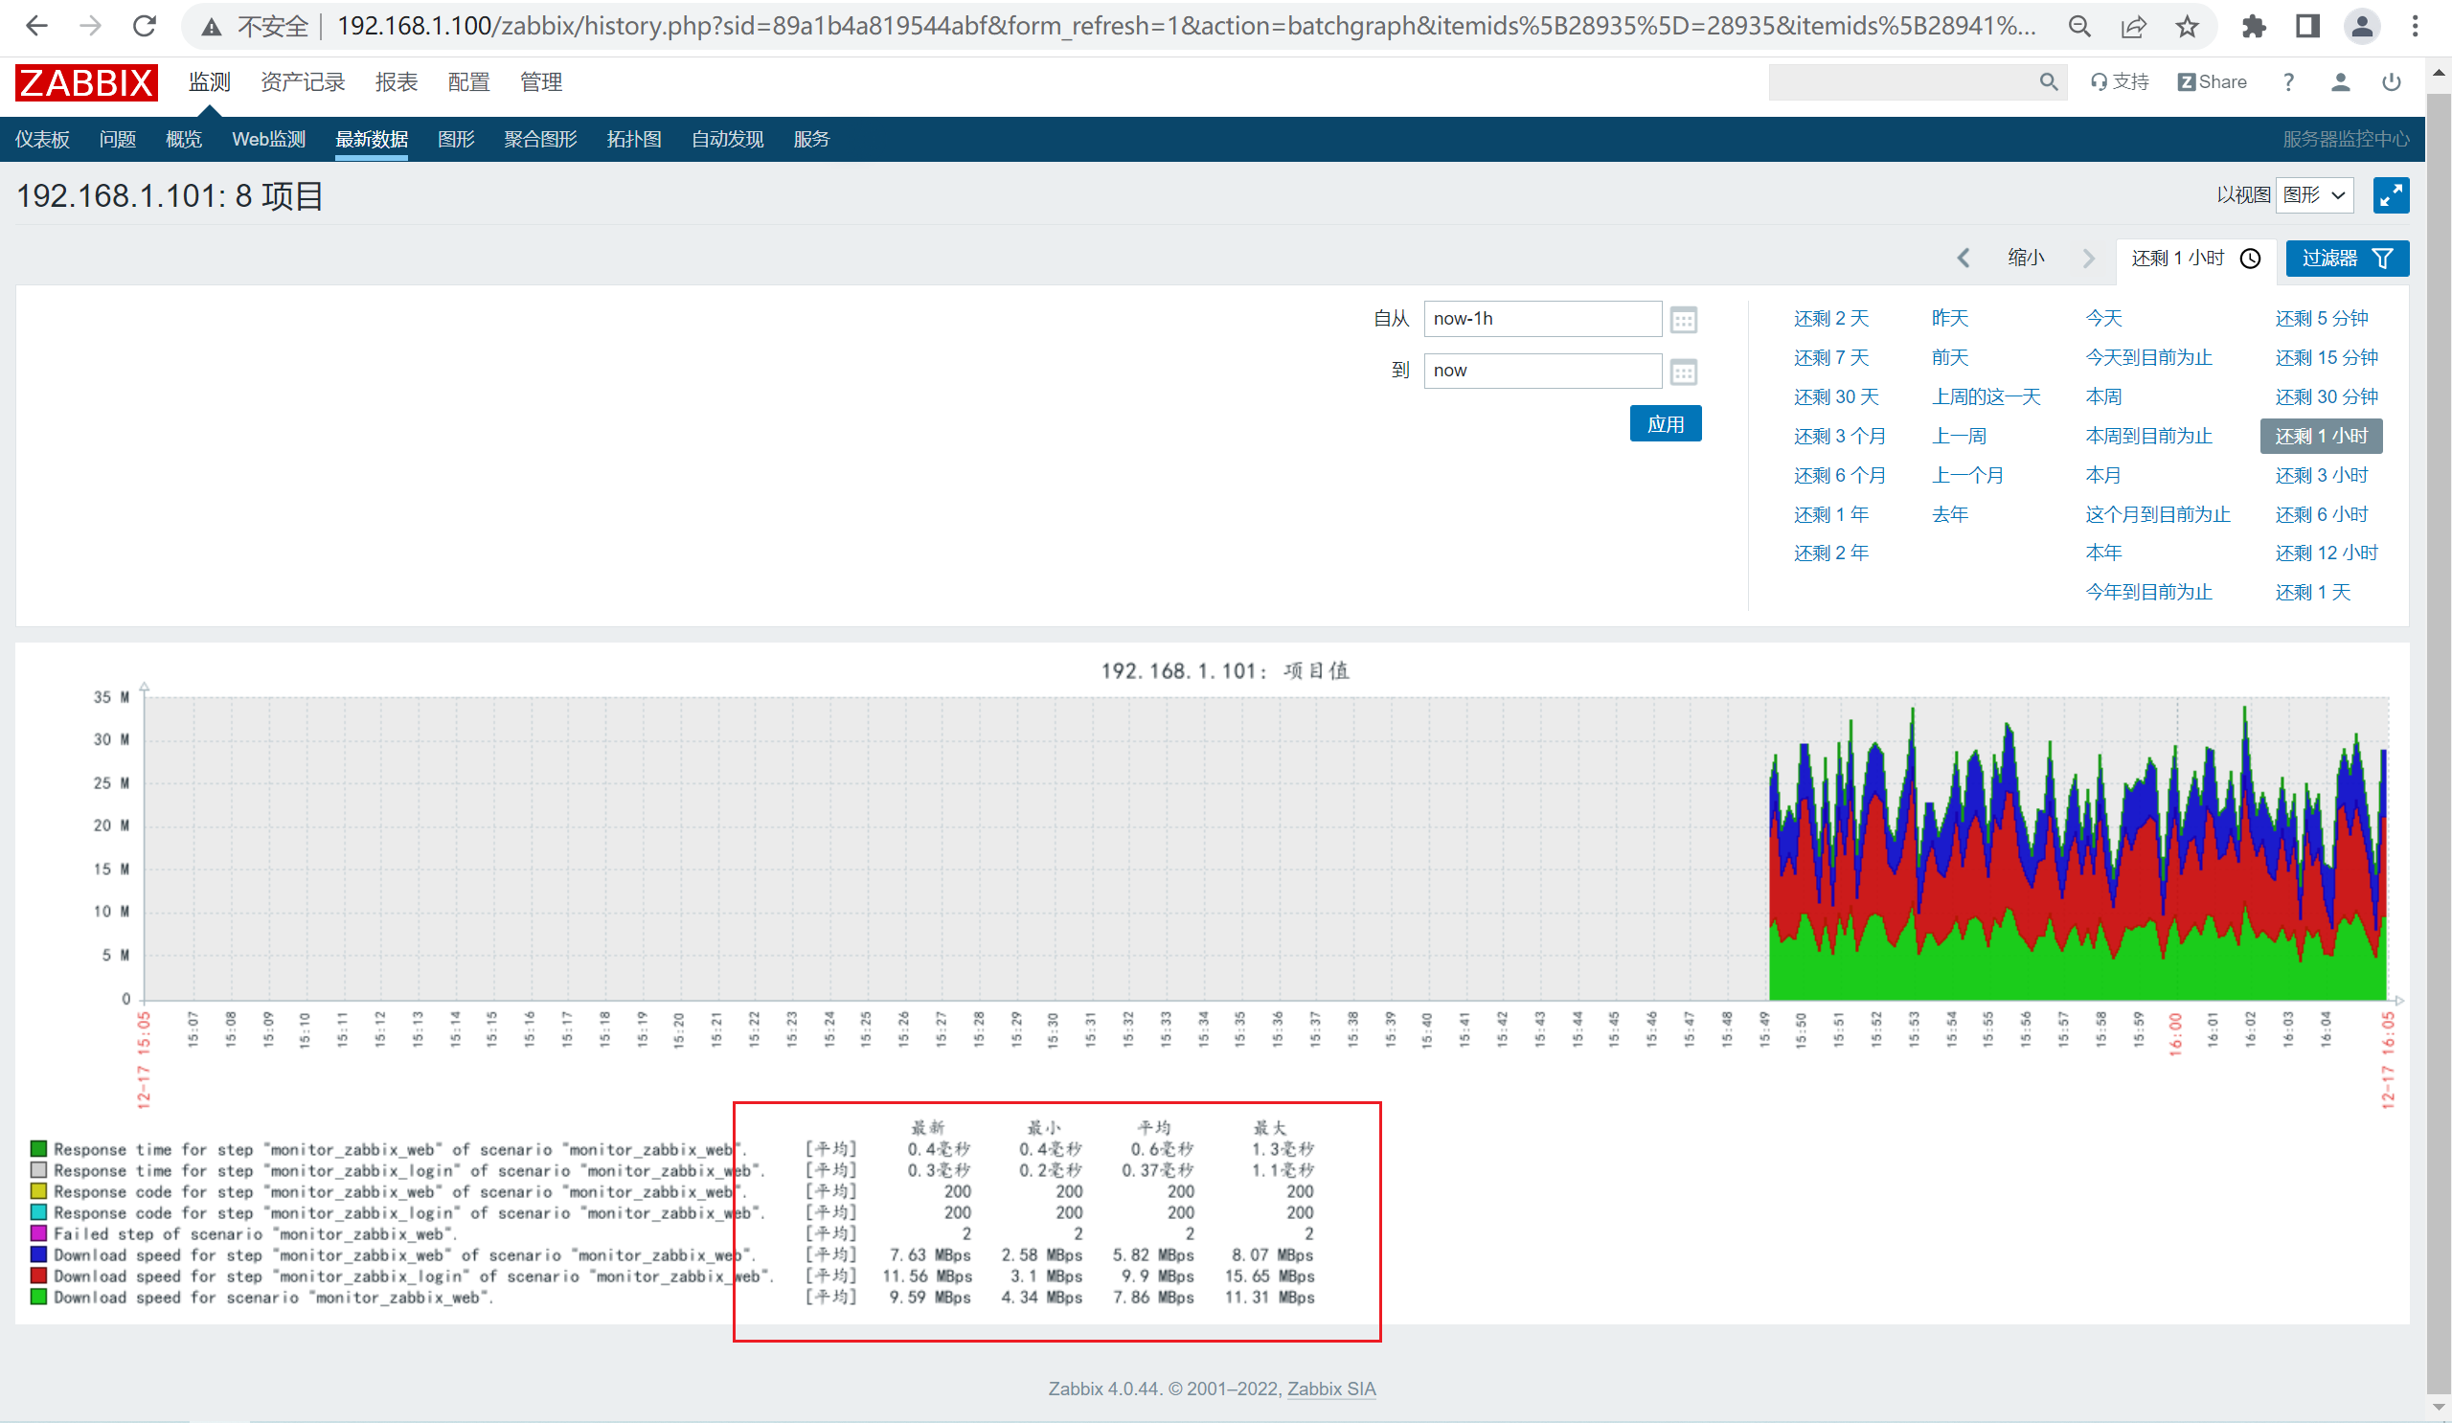
Task: Shift time range back with left chevron
Action: 1964,258
